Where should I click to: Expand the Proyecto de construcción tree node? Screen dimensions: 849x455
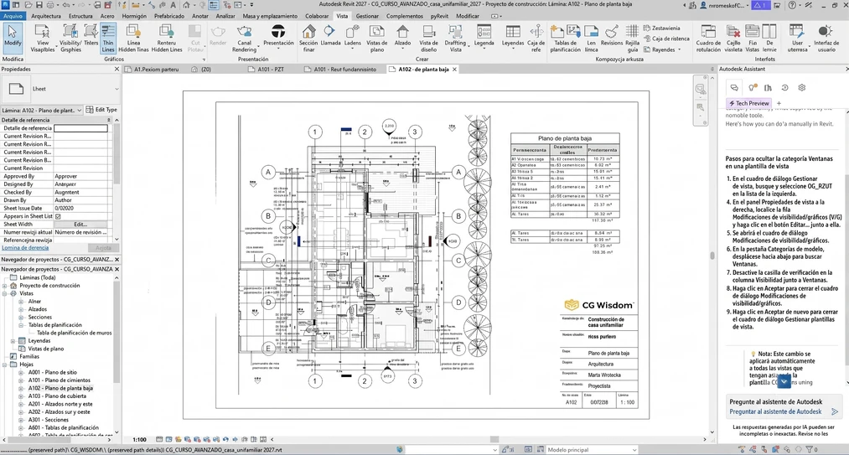point(5,286)
